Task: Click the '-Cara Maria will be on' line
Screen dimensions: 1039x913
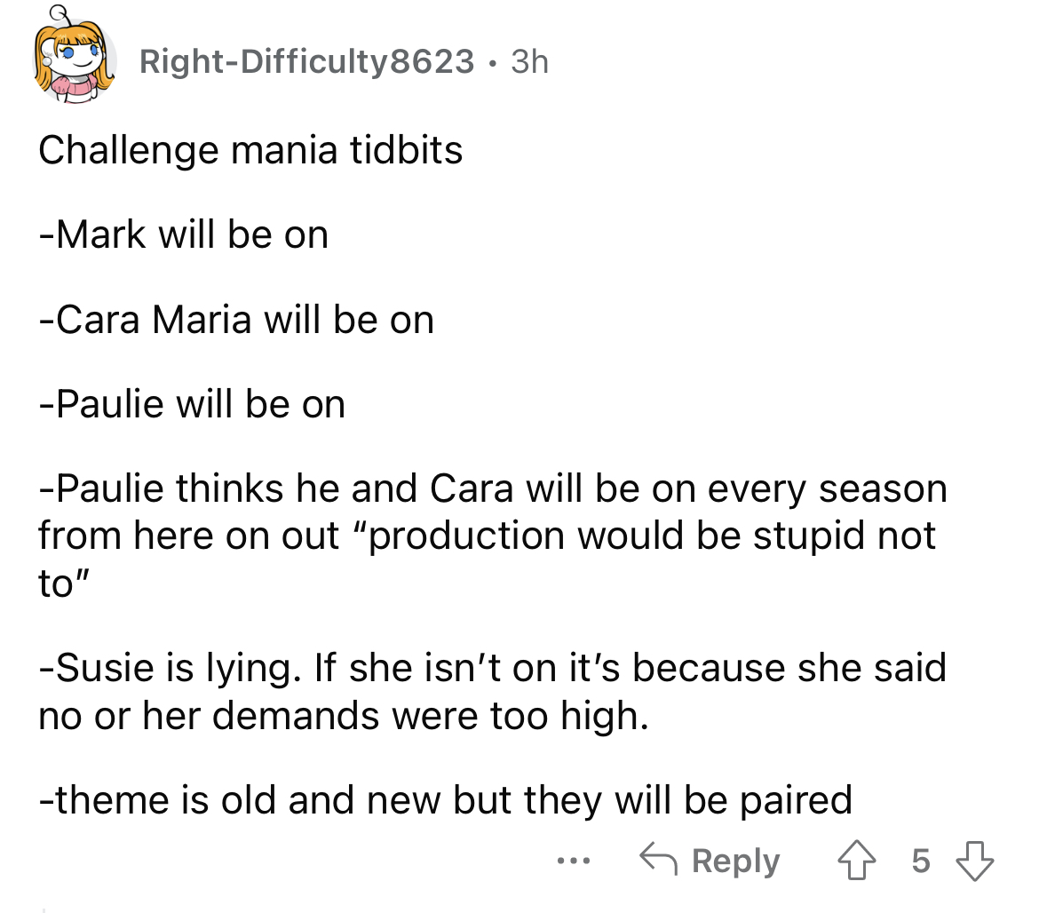Action: [236, 320]
